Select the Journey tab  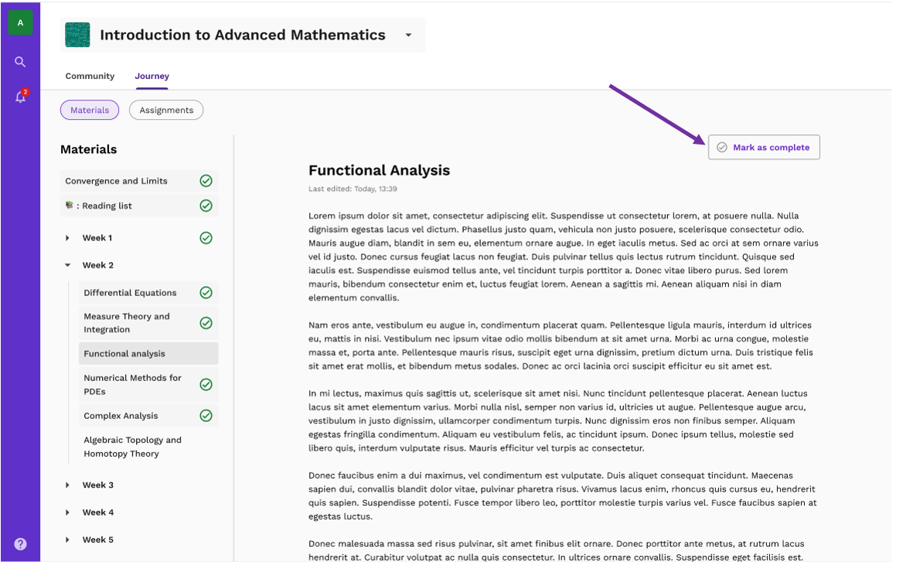152,76
